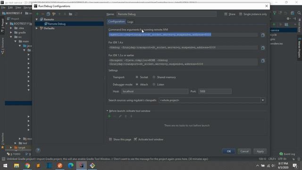Expand the gradle folder in Project tree

pos(11,33)
